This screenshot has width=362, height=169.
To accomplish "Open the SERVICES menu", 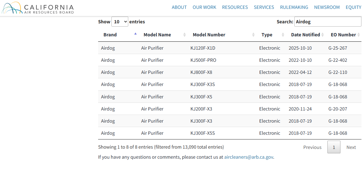I will 264,7.
